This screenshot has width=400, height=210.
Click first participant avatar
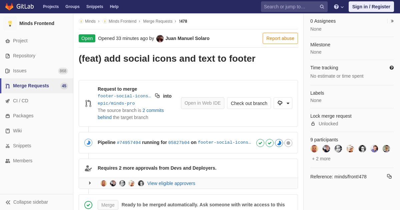314,149
